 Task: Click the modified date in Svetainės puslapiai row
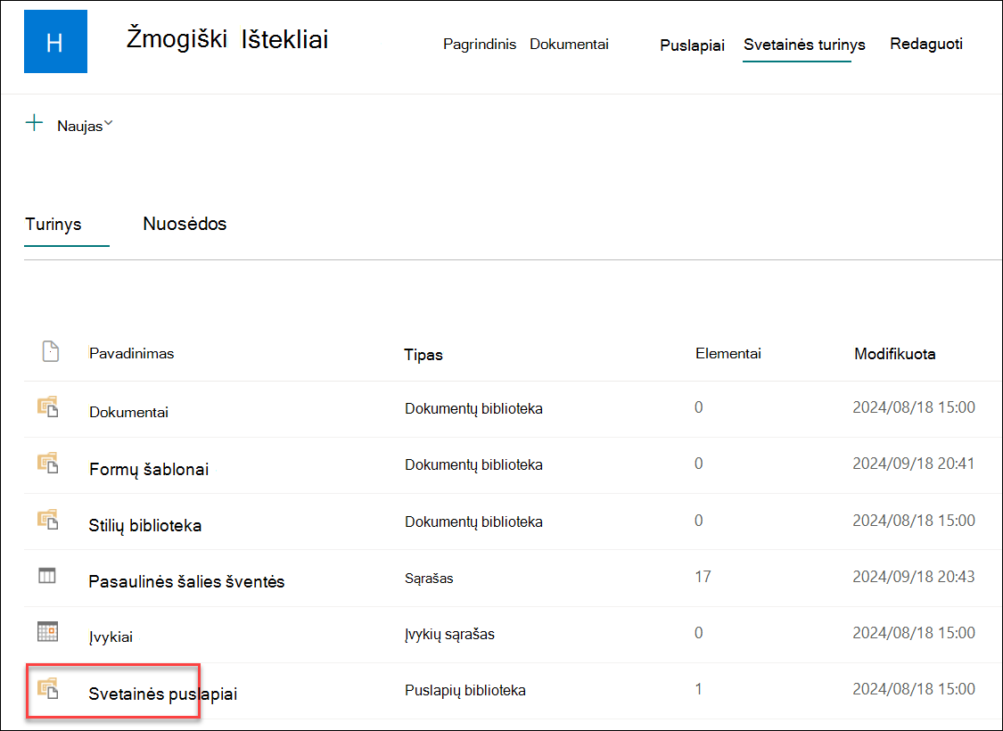click(914, 689)
